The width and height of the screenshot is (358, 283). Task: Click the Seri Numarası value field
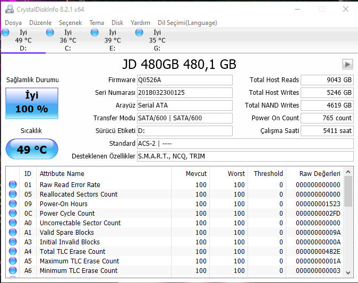click(184, 93)
